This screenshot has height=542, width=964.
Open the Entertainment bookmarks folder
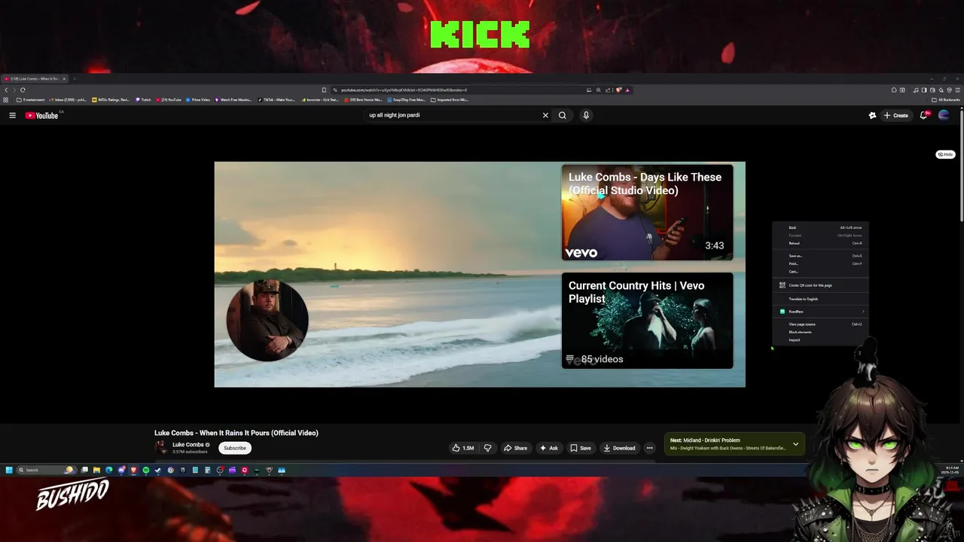coord(31,99)
